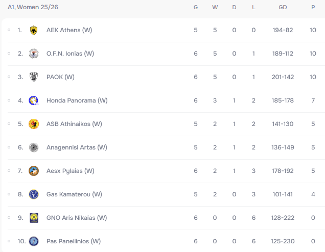Select the Pas Panellinios (W) team name
This screenshot has width=325, height=252.
pyautogui.click(x=74, y=241)
